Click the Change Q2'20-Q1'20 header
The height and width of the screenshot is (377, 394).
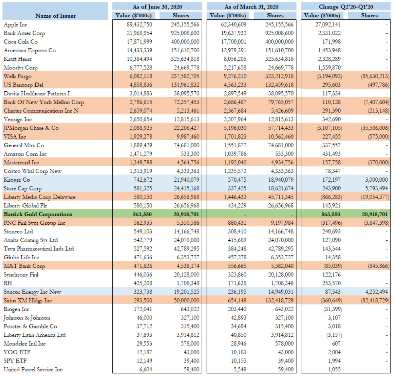tap(346, 7)
